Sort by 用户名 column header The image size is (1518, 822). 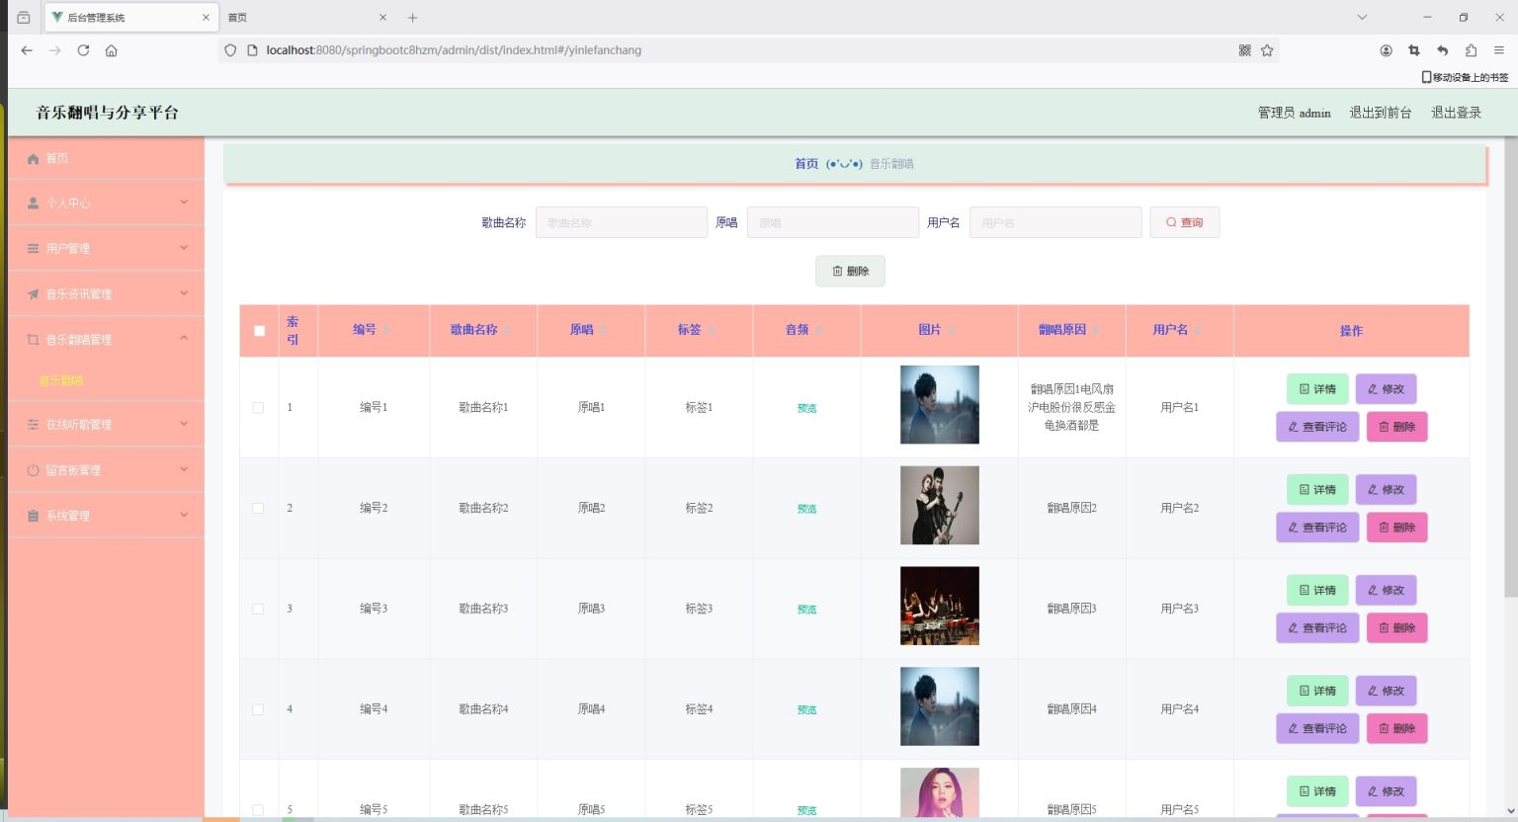[x=1178, y=330]
